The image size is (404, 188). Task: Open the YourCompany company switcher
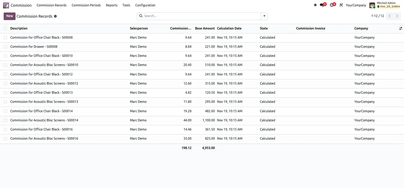point(356,5)
